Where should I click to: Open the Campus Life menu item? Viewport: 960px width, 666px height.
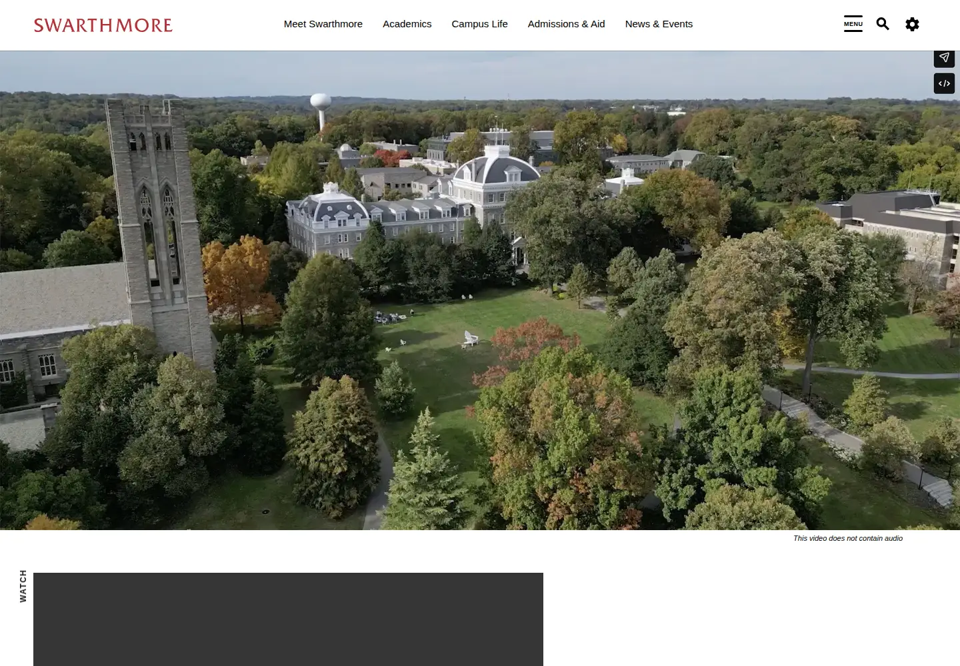pyautogui.click(x=479, y=24)
